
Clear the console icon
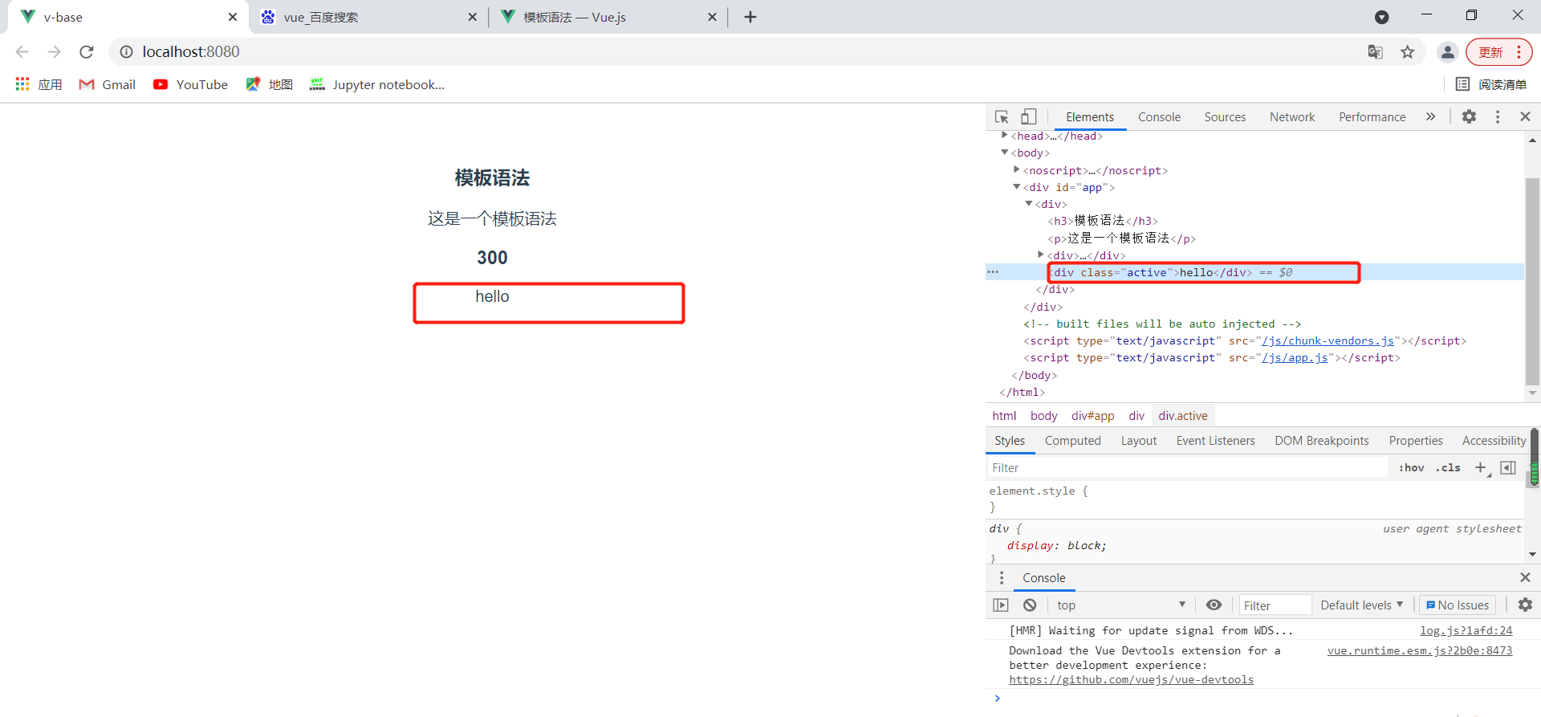(1030, 605)
